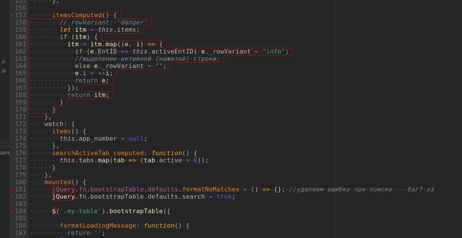Click the true keyword on line 182

224,197
